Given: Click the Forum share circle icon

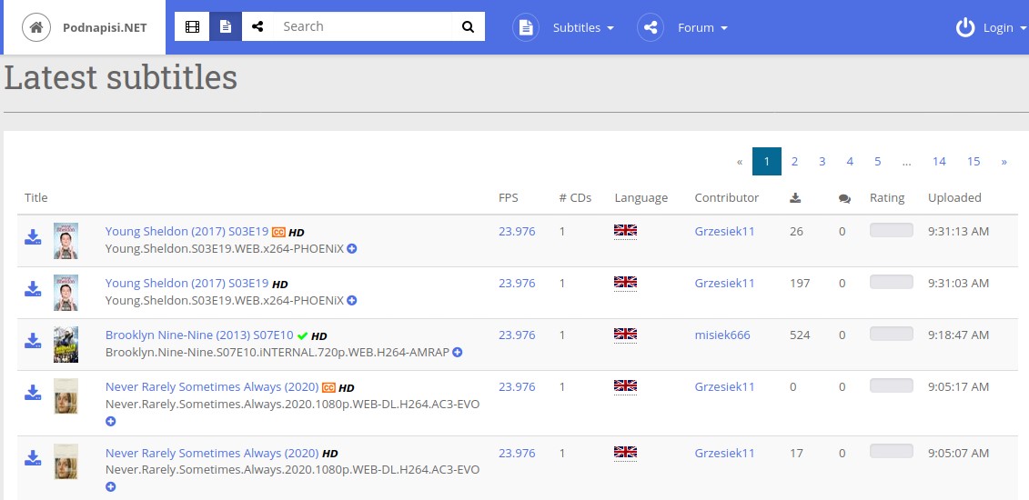Looking at the screenshot, I should point(651,27).
